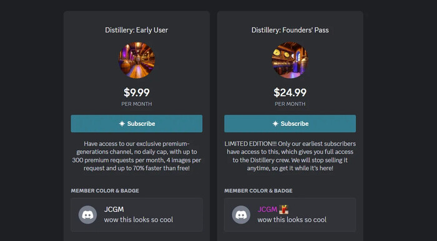Click the cocktail badge beside the pink JCGM name

[x=283, y=209]
